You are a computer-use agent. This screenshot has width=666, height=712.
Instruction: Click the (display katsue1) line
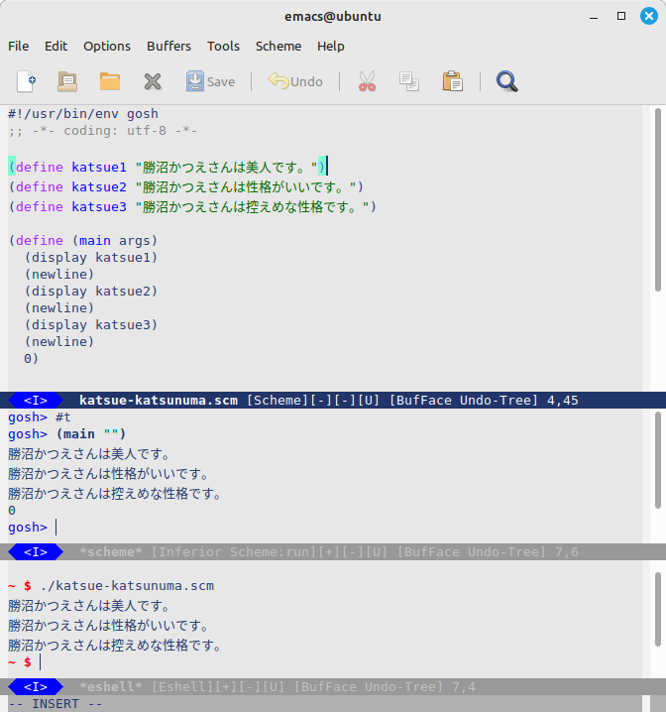pyautogui.click(x=91, y=258)
